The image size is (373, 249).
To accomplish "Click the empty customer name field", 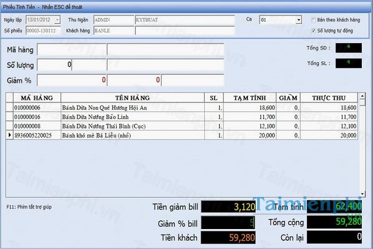I will pyautogui.click(x=185, y=31).
